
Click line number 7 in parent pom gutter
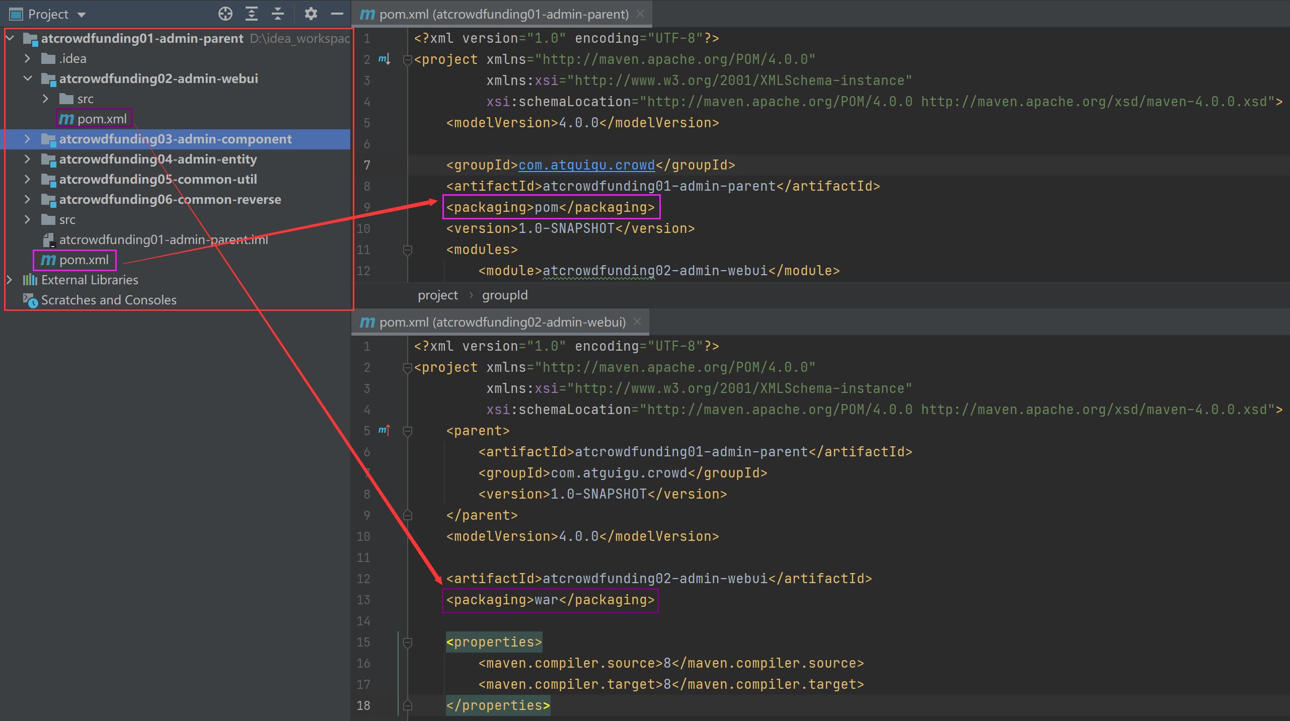click(x=367, y=165)
